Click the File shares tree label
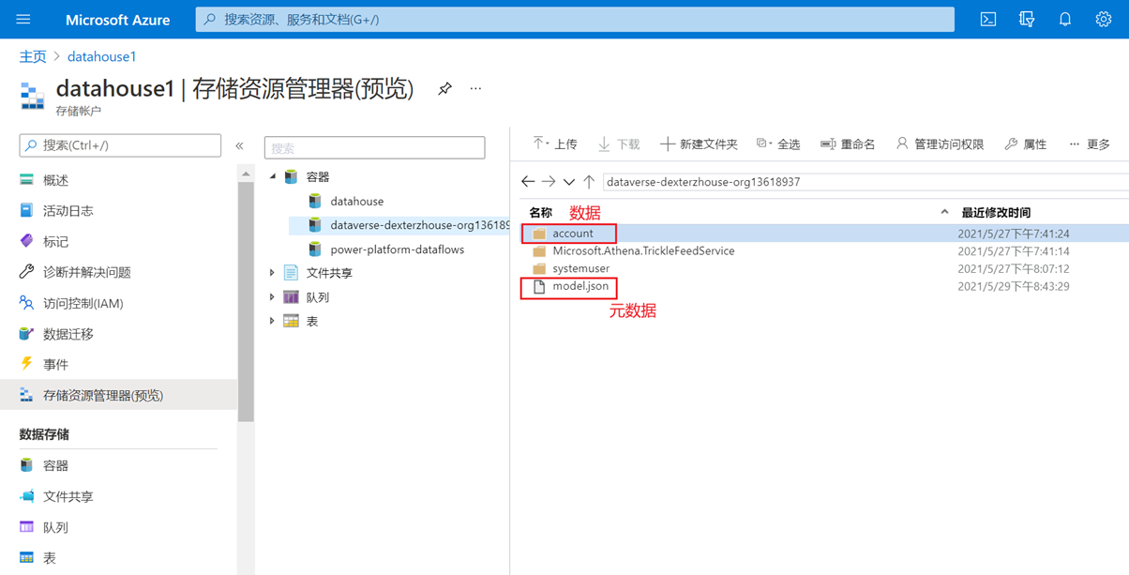 (329, 273)
